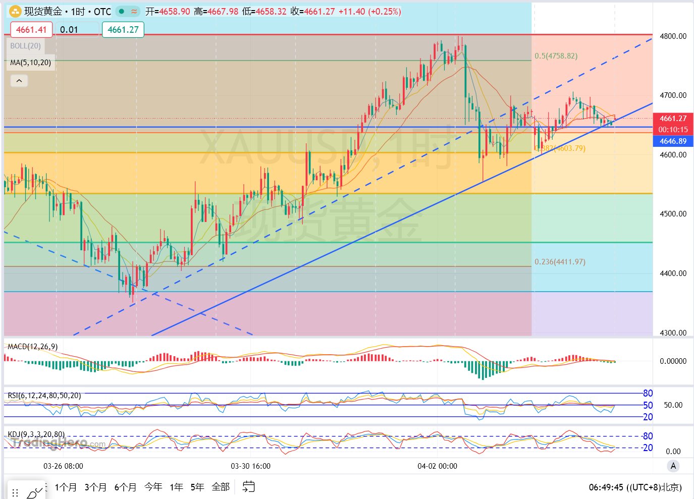Click the 4800.00 price axis label
The width and height of the screenshot is (694, 499).
[673, 36]
